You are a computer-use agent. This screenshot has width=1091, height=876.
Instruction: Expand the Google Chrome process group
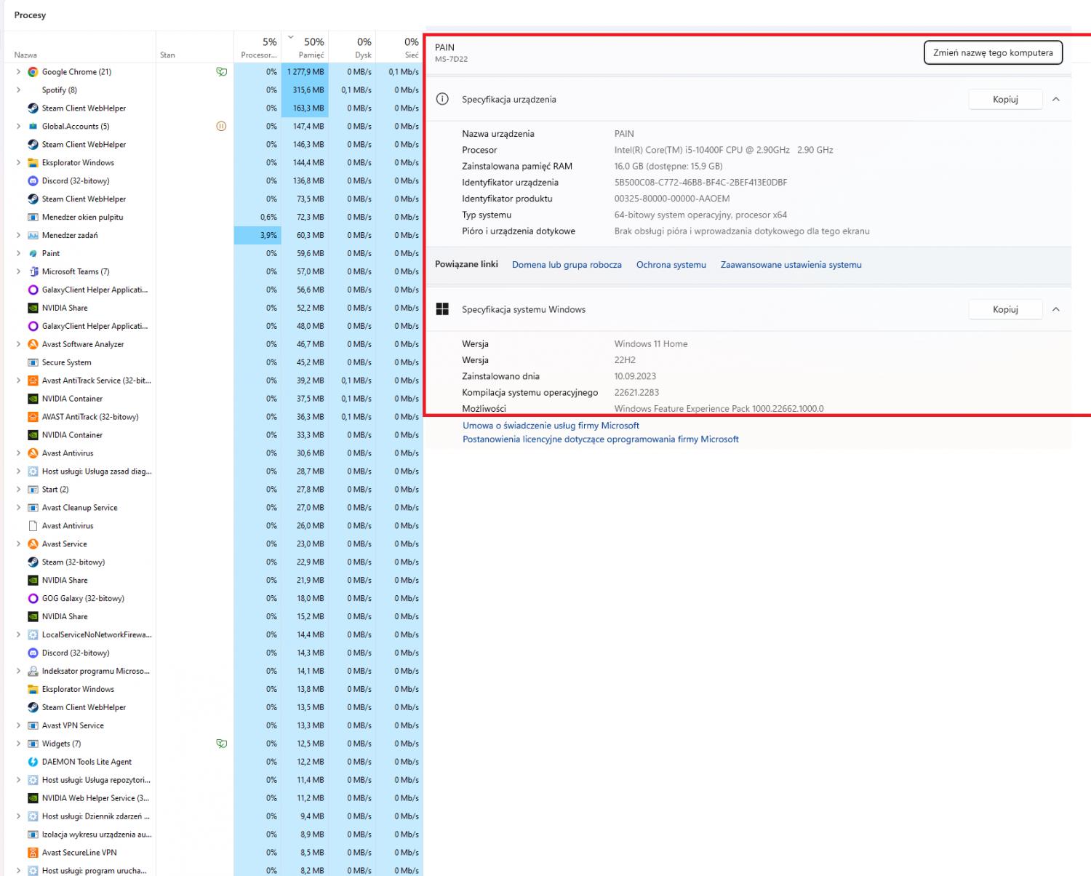point(18,72)
